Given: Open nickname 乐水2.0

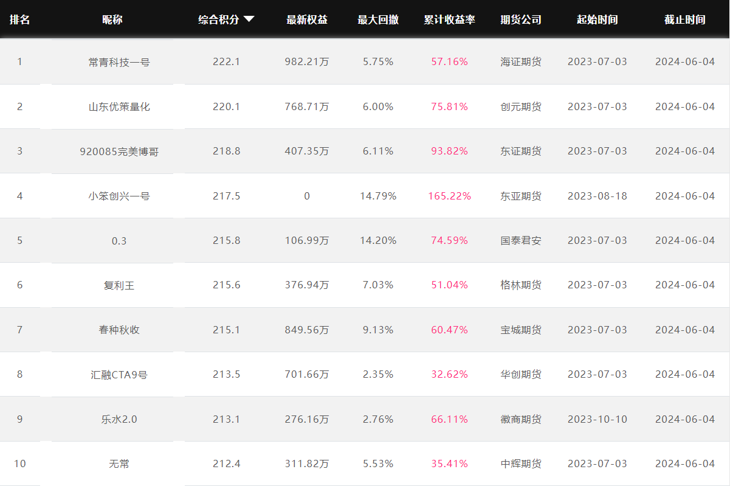Looking at the screenshot, I should pos(119,419).
